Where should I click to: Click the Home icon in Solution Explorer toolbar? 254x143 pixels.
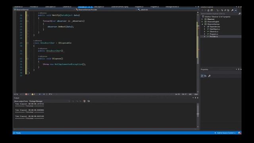pyautogui.click(x=208, y=10)
